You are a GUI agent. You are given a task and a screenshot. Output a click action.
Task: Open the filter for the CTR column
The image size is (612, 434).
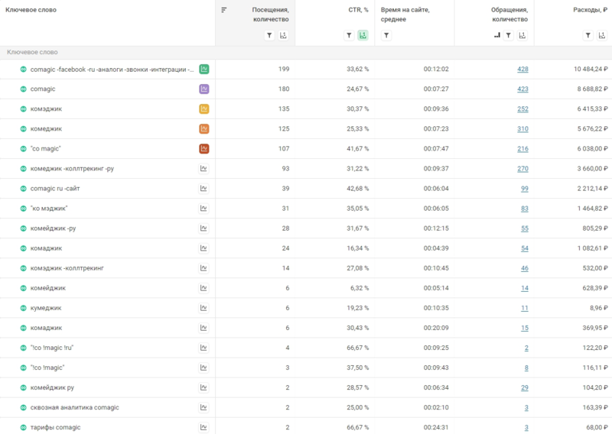pyautogui.click(x=349, y=35)
